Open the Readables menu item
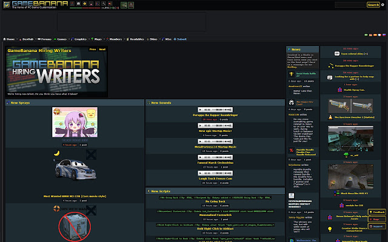 click(135, 39)
